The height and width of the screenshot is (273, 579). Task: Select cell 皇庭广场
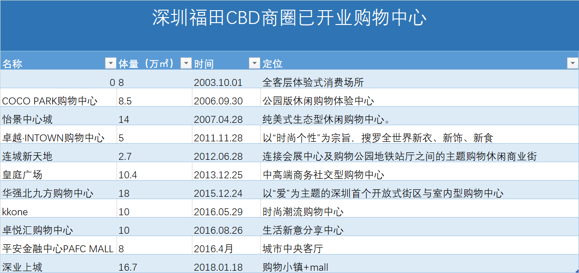point(59,171)
